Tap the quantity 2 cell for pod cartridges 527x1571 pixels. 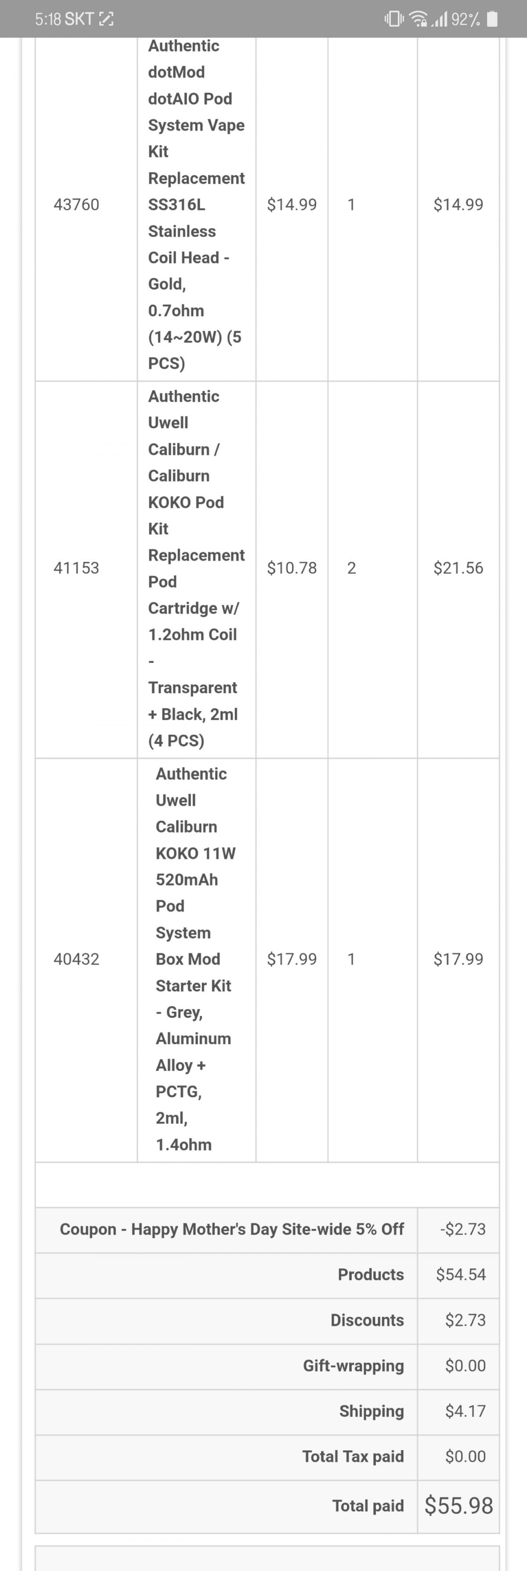[x=351, y=568]
